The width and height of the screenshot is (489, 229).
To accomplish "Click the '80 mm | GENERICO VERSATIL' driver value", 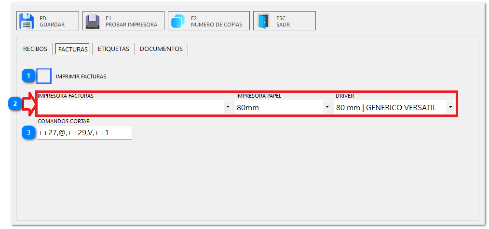I will pos(386,108).
